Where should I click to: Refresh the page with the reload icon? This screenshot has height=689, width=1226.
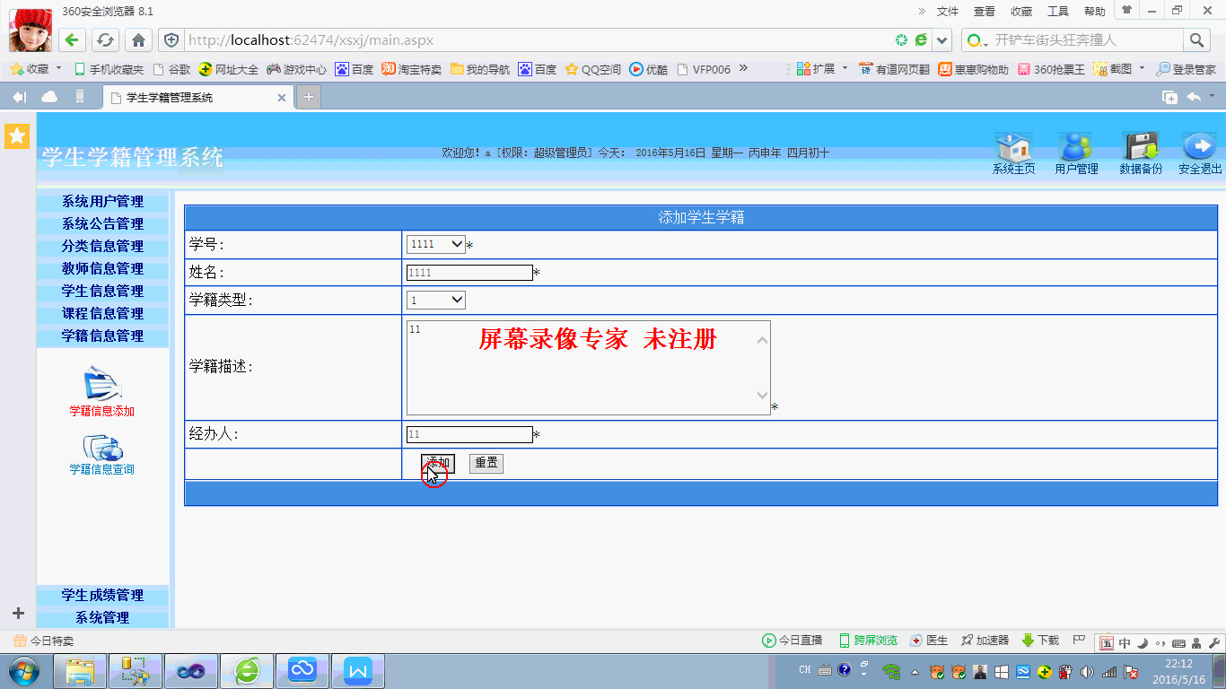(106, 39)
